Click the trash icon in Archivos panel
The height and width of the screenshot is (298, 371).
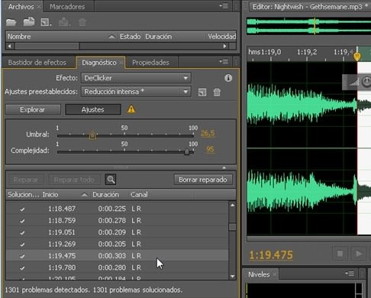[82, 22]
